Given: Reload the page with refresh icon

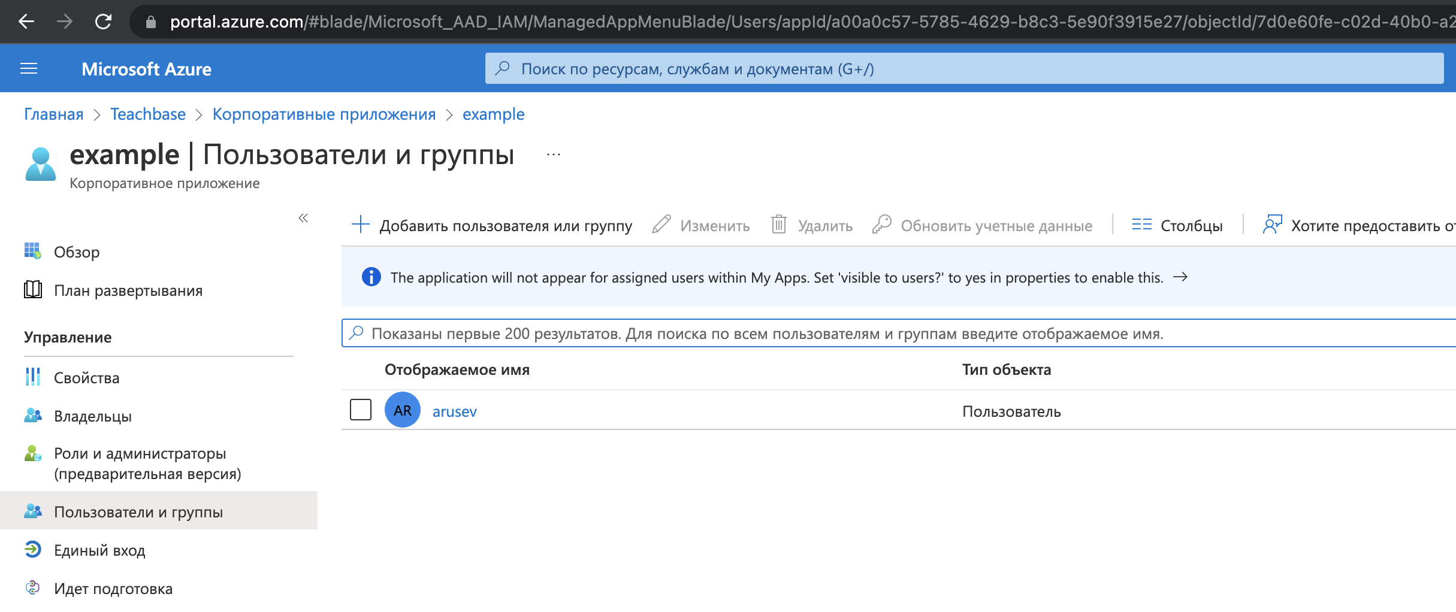Looking at the screenshot, I should (x=103, y=22).
